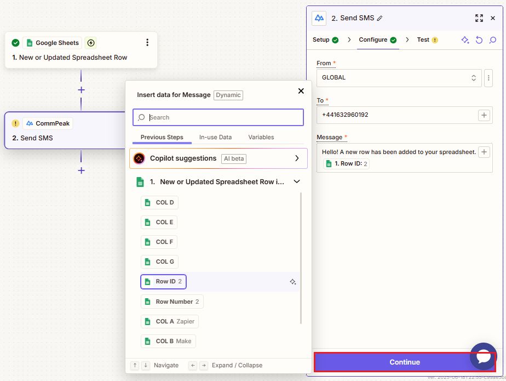Click the up arrow navigate key icon
This screenshot has width=506, height=381.
135,365
